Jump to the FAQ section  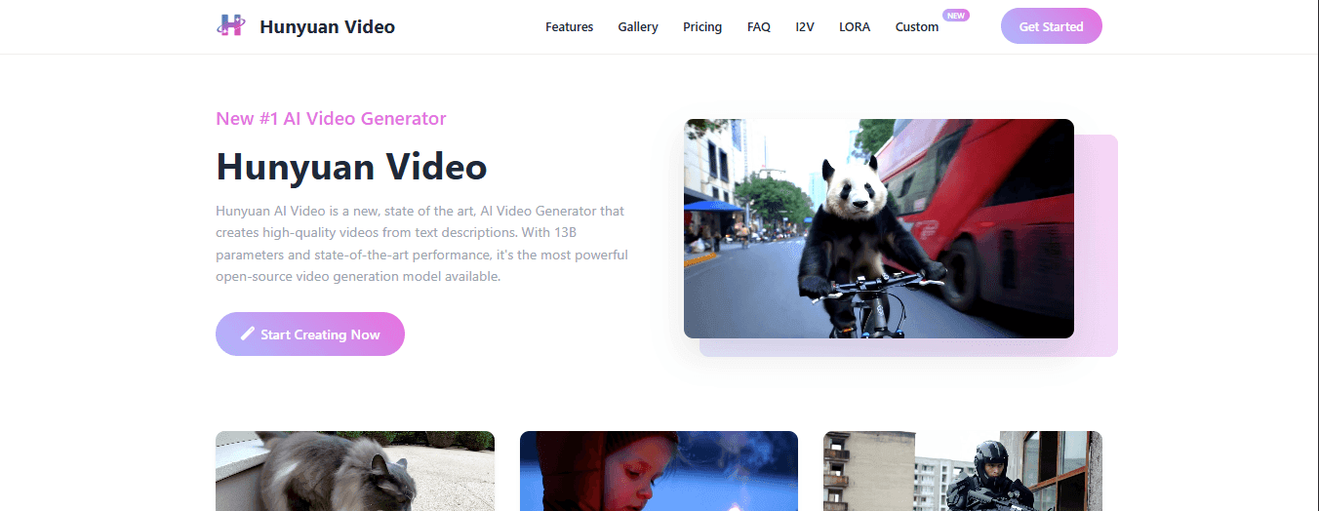pyautogui.click(x=759, y=27)
